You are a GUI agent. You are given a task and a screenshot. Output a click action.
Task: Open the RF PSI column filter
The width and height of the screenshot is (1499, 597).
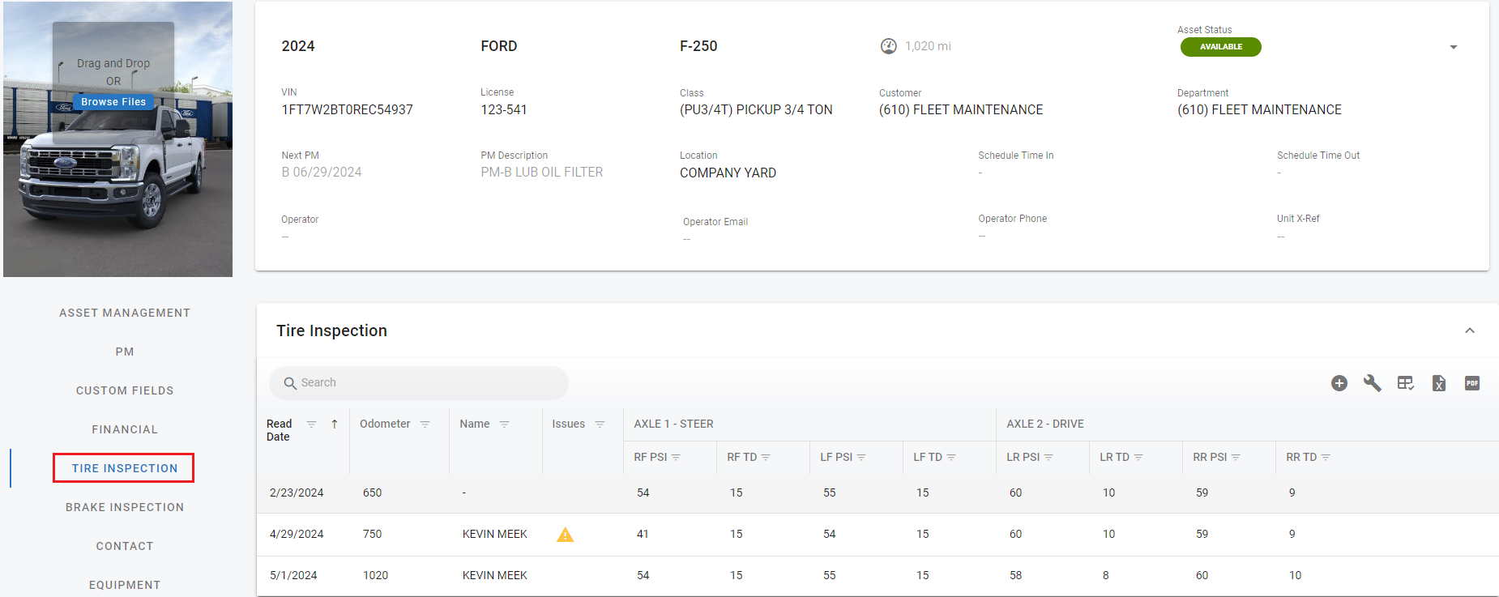tap(676, 458)
